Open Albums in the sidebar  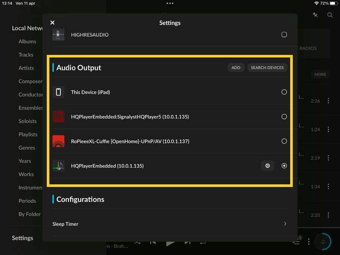click(x=27, y=41)
